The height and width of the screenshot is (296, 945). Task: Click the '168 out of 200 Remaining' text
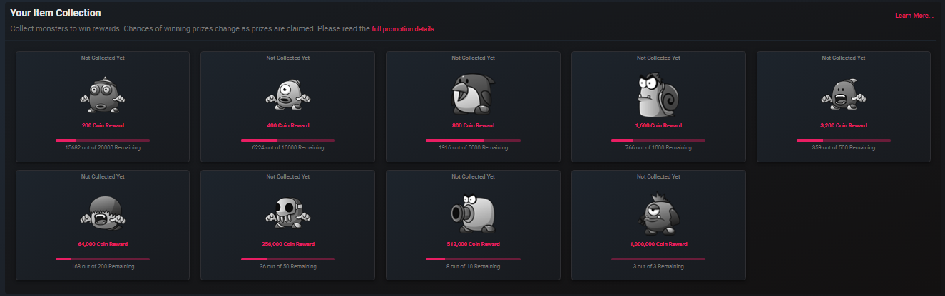click(x=103, y=267)
